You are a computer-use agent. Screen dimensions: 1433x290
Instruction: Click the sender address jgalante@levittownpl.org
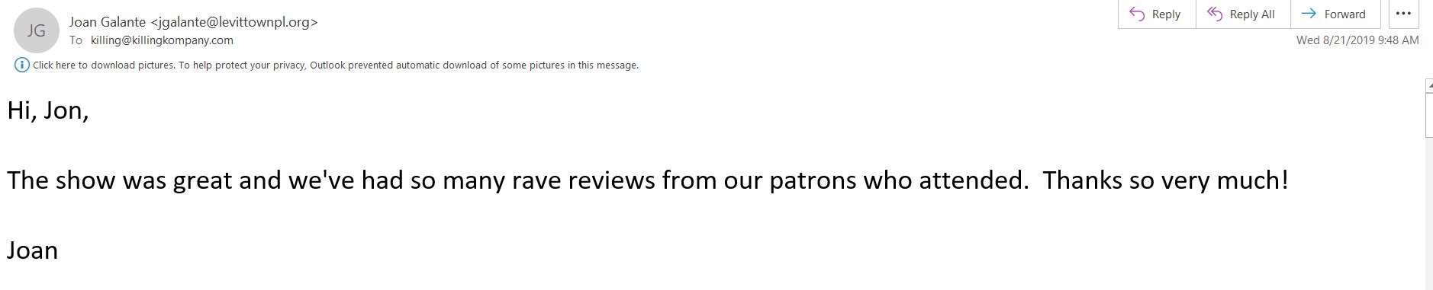pos(234,22)
